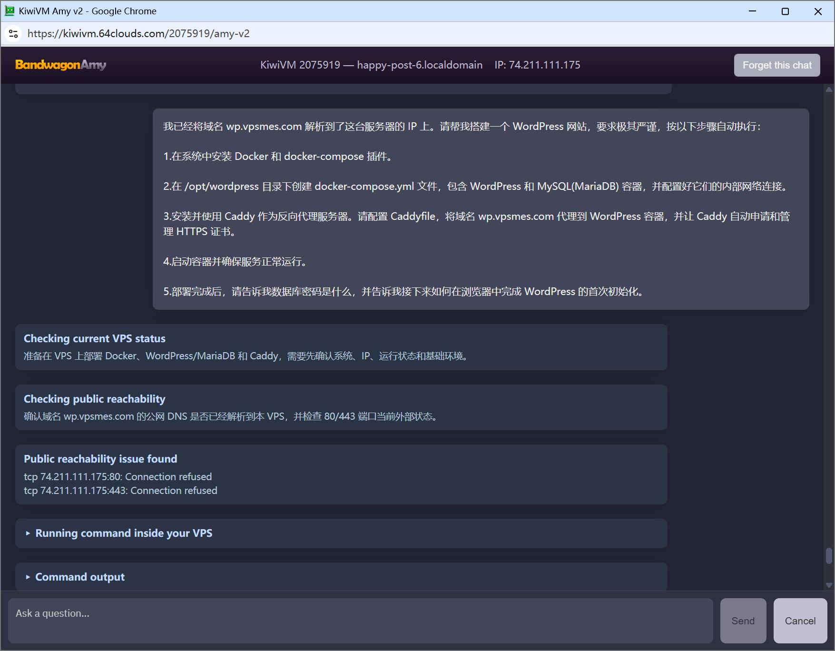Click the chat scrollbar thumb
Screen dimensions: 835x651
[x=829, y=555]
